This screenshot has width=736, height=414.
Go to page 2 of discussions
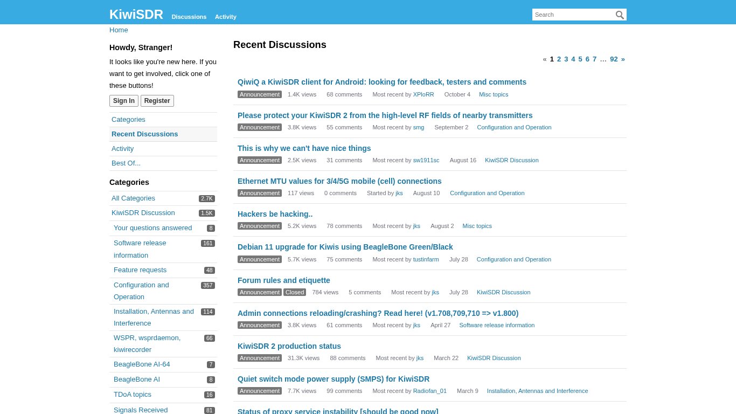click(559, 59)
